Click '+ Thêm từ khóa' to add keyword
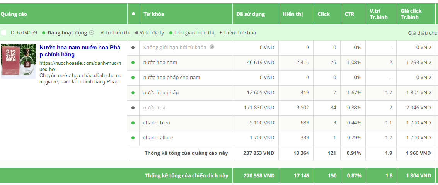The height and width of the screenshot is (185, 438). click(x=237, y=33)
